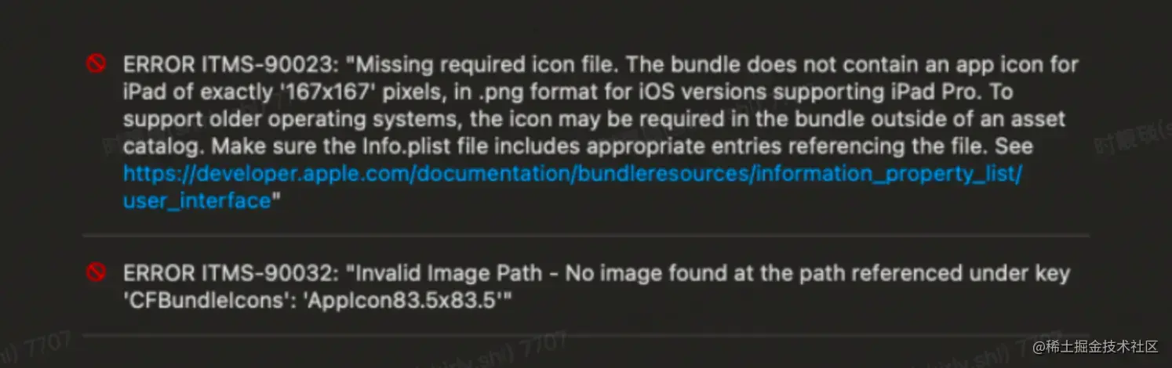Click the red error icon beside ITMS-90032

[96, 272]
